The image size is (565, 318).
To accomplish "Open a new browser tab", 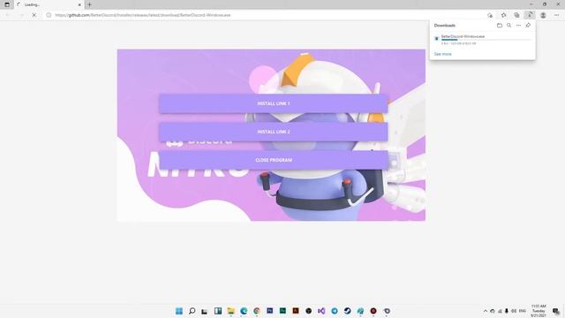I will (90, 4).
